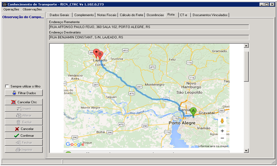This screenshot has height=166, width=277.
Task: Click the Feliz map label
Action: [172, 60]
